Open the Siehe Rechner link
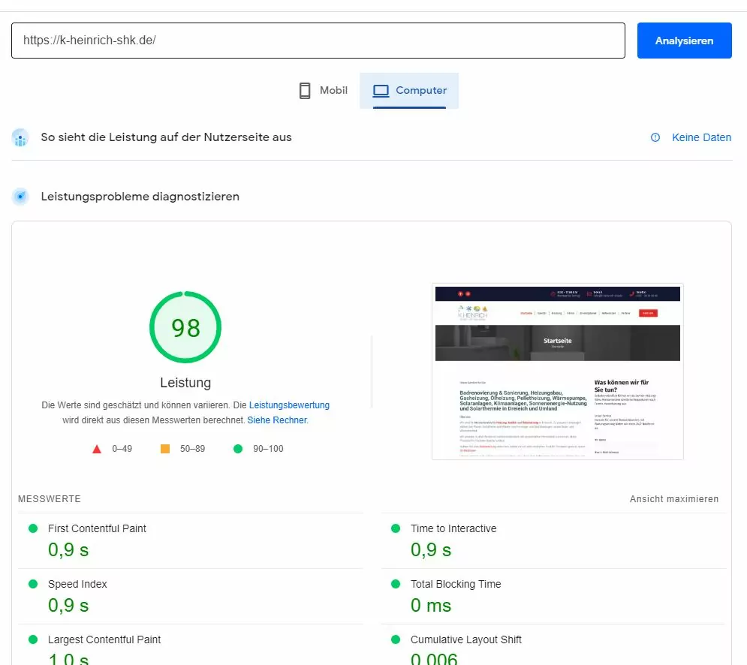The height and width of the screenshot is (665, 747). [x=277, y=420]
